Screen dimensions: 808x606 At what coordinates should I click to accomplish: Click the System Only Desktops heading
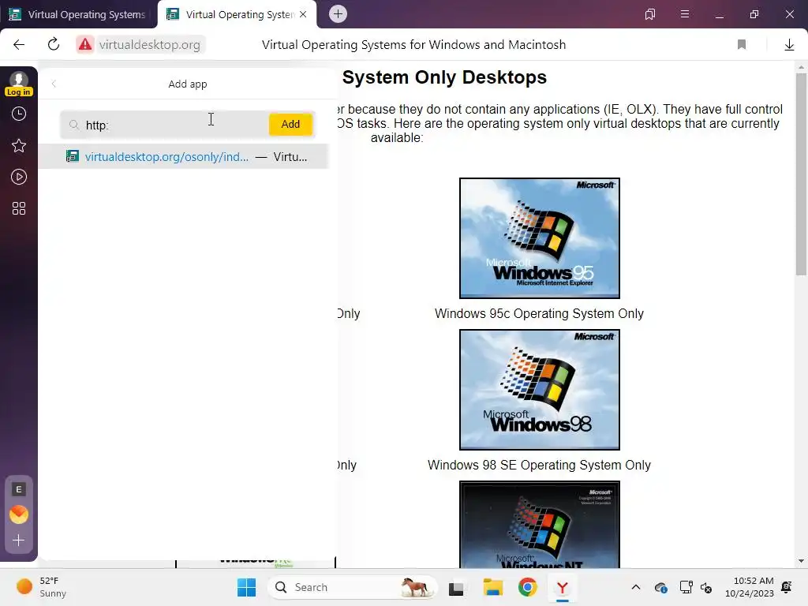tap(444, 77)
